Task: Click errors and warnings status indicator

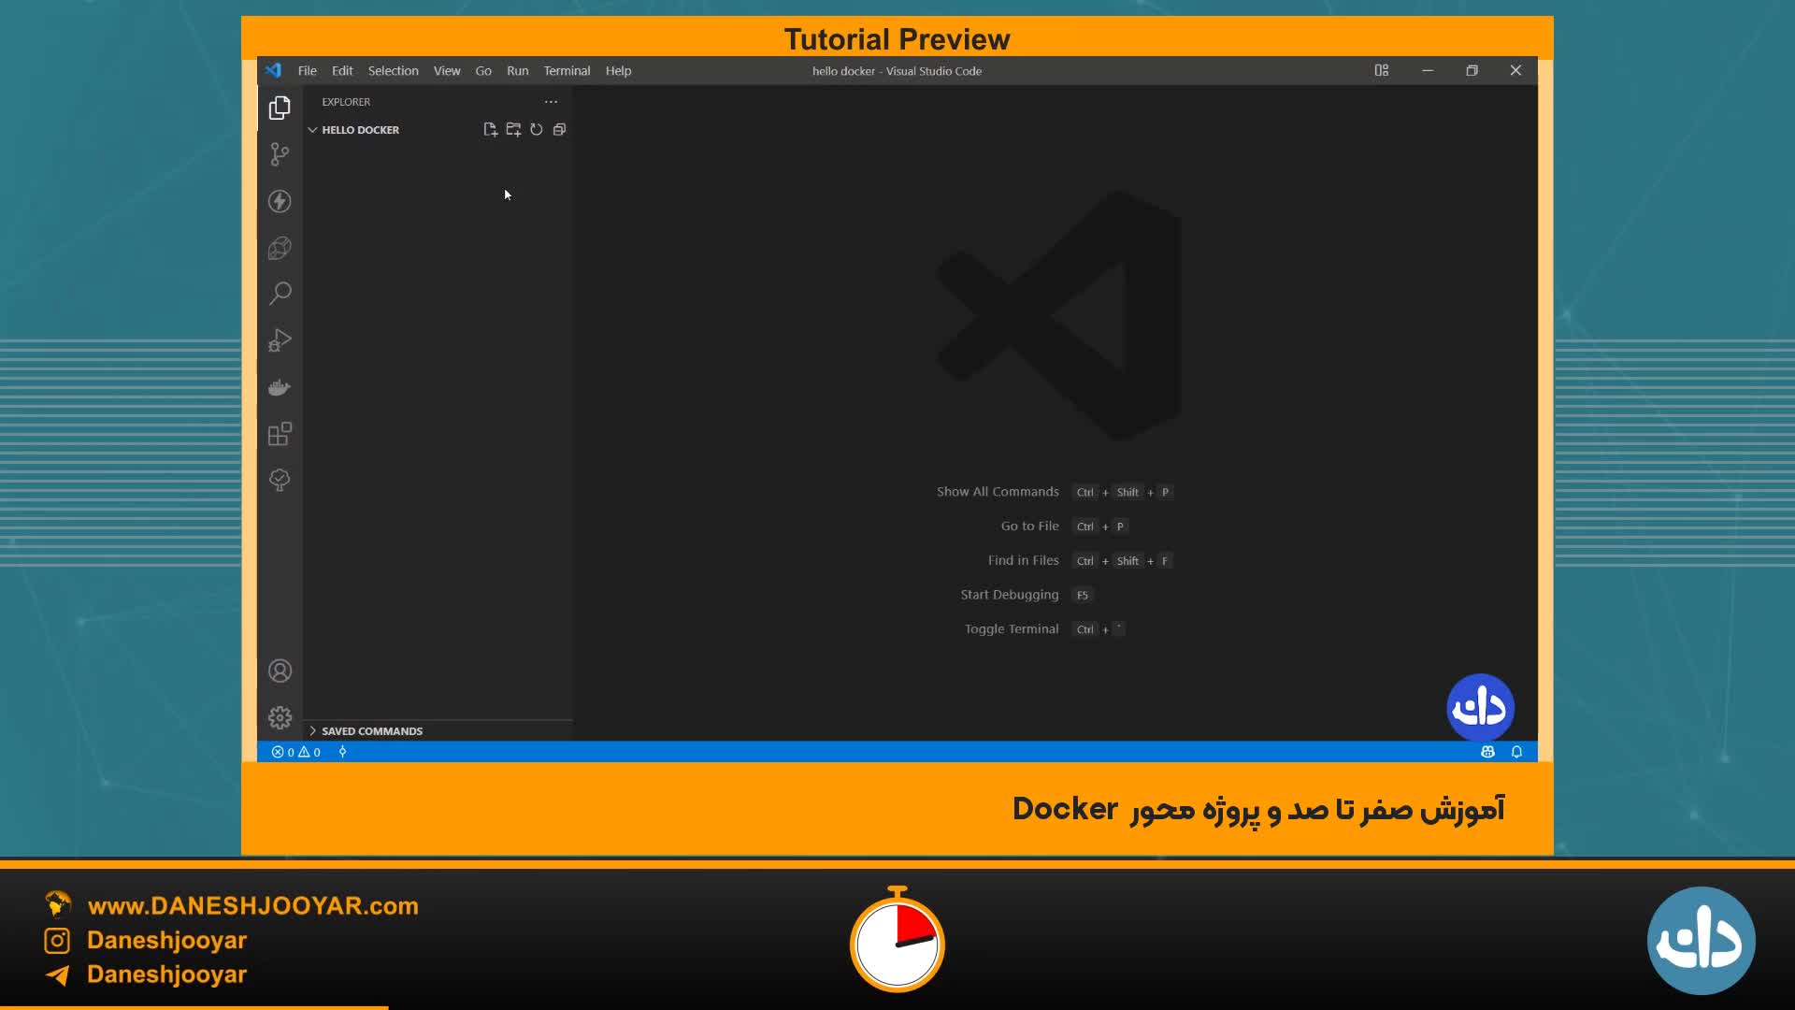Action: tap(296, 752)
